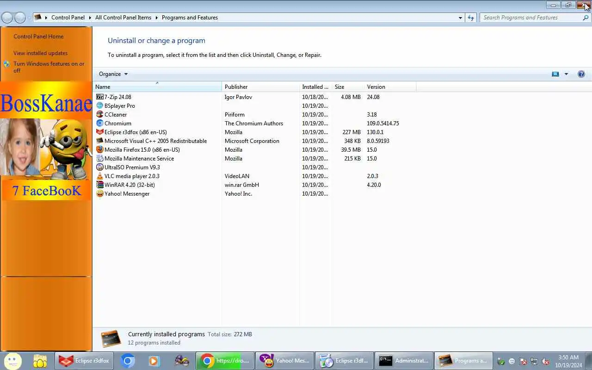Image resolution: width=592 pixels, height=370 pixels.
Task: Click size 227 MB
Action: click(351, 132)
